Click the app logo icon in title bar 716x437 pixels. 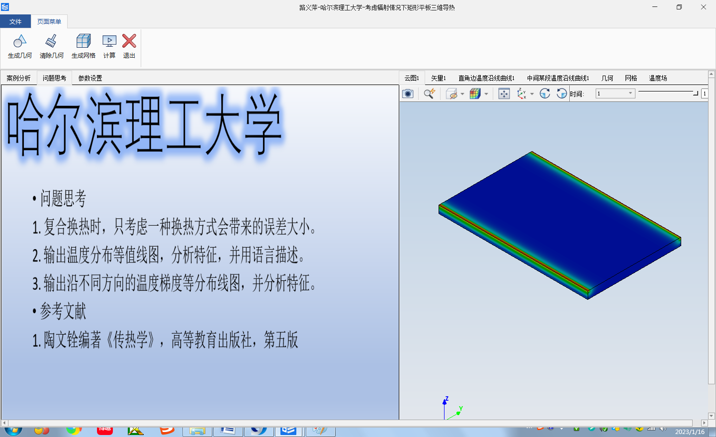coord(5,7)
